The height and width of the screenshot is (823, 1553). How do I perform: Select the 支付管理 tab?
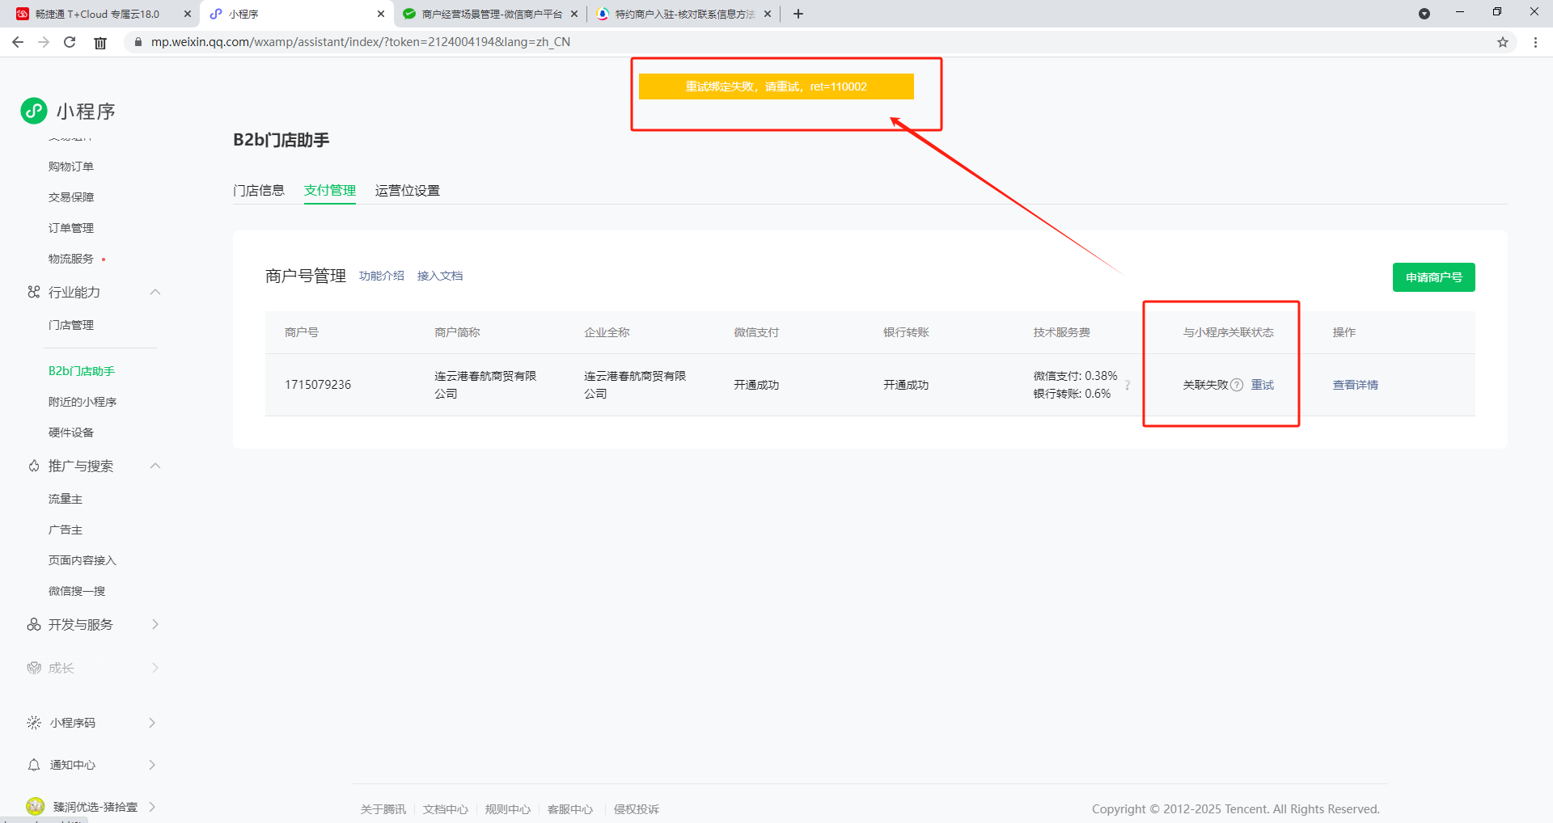coord(330,191)
